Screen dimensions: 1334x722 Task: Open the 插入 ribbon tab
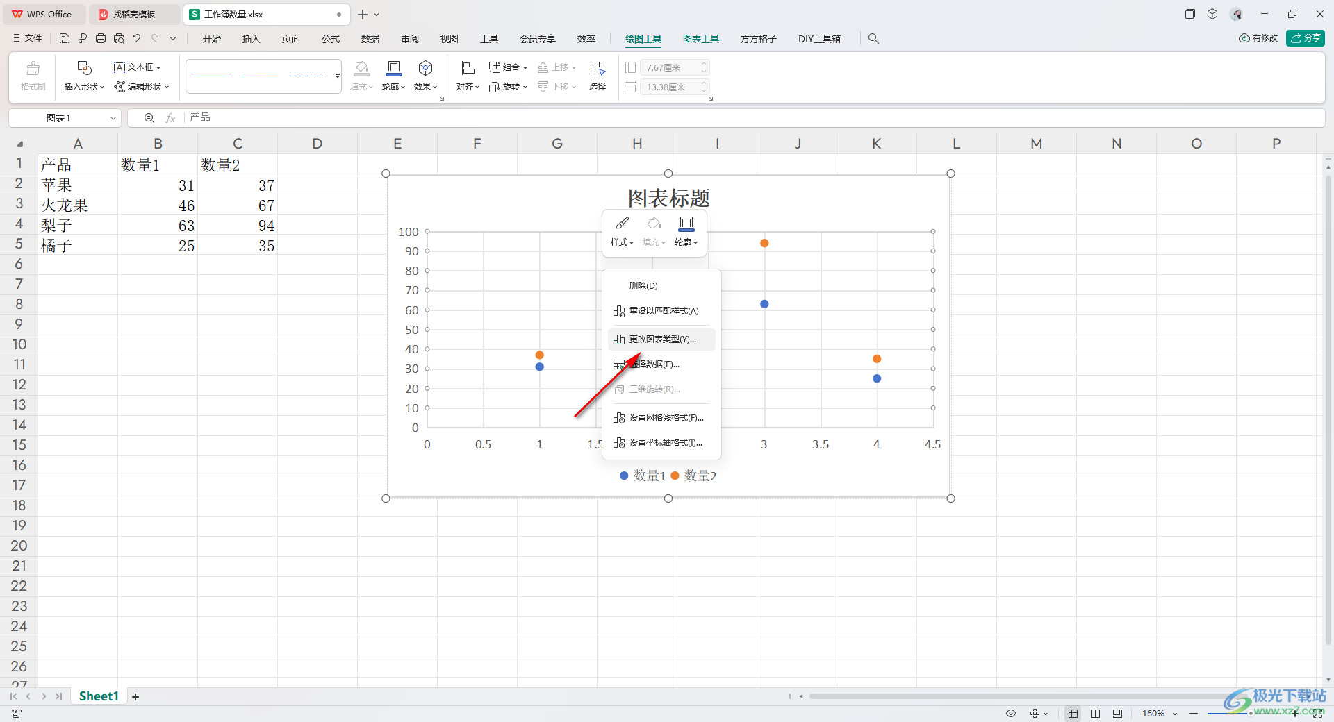251,39
